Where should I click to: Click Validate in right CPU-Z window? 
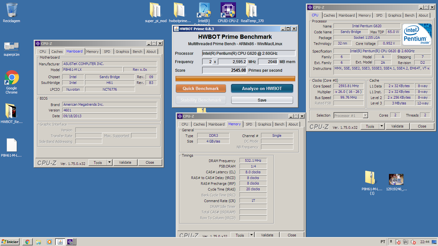click(x=397, y=126)
